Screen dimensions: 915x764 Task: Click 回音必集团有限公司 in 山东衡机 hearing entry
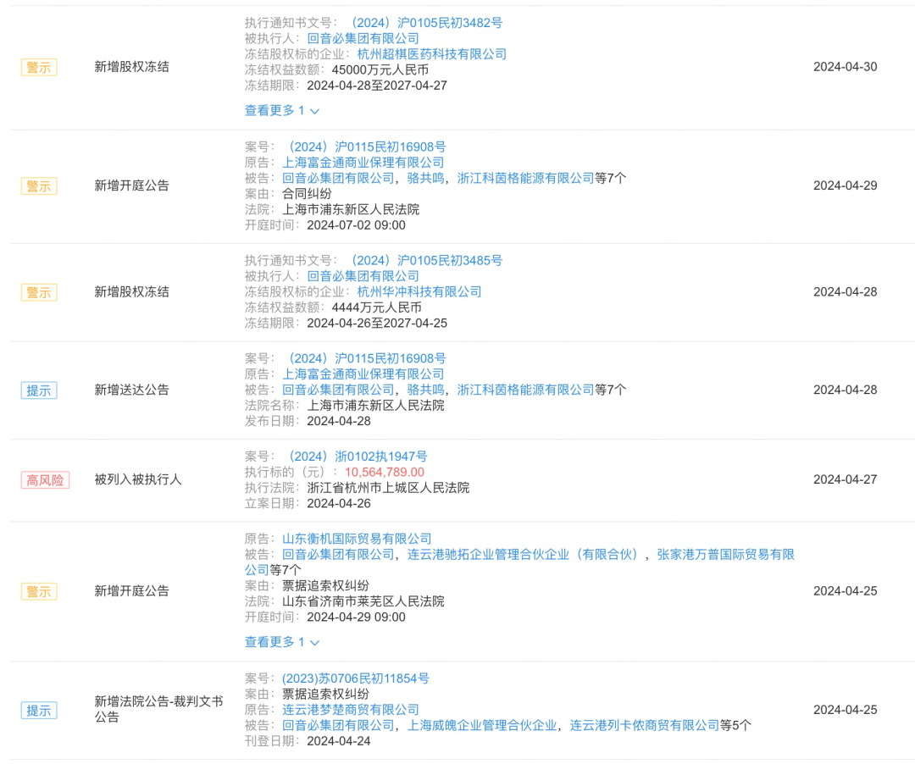click(338, 555)
